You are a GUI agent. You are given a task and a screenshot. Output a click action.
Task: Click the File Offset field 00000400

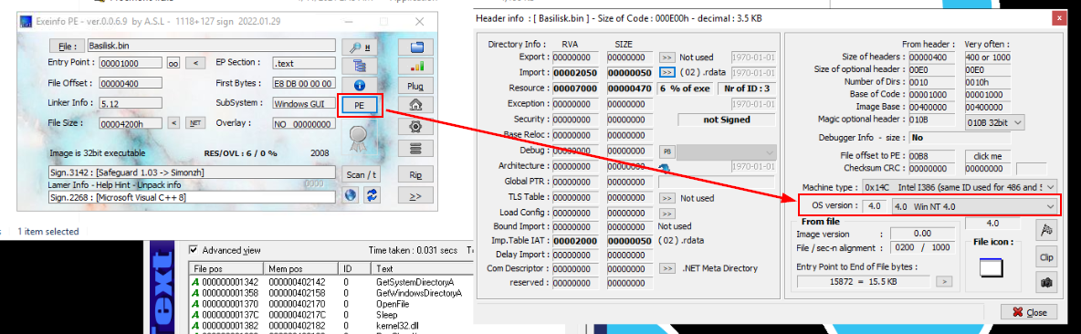[130, 83]
